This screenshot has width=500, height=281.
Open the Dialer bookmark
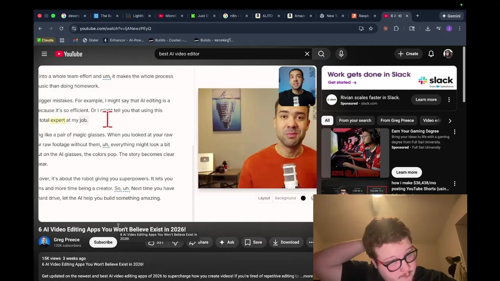click(91, 40)
